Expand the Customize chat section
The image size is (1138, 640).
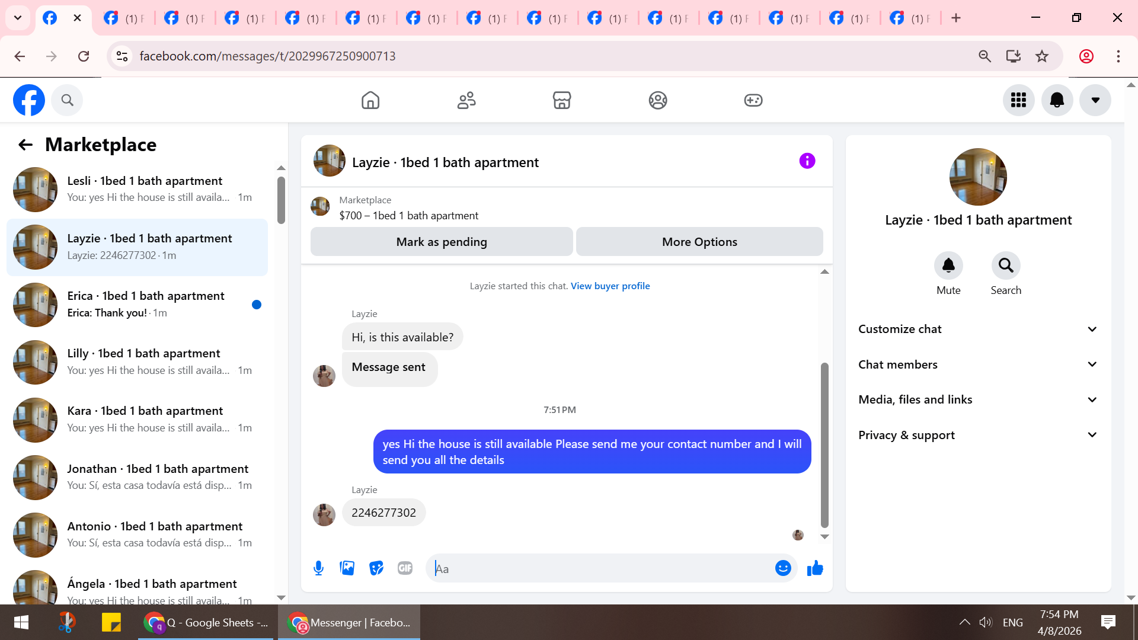coord(978,329)
